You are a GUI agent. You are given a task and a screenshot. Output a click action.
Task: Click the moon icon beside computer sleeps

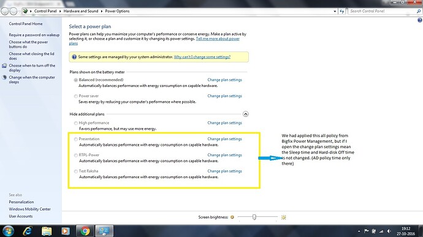pyautogui.click(x=4, y=77)
